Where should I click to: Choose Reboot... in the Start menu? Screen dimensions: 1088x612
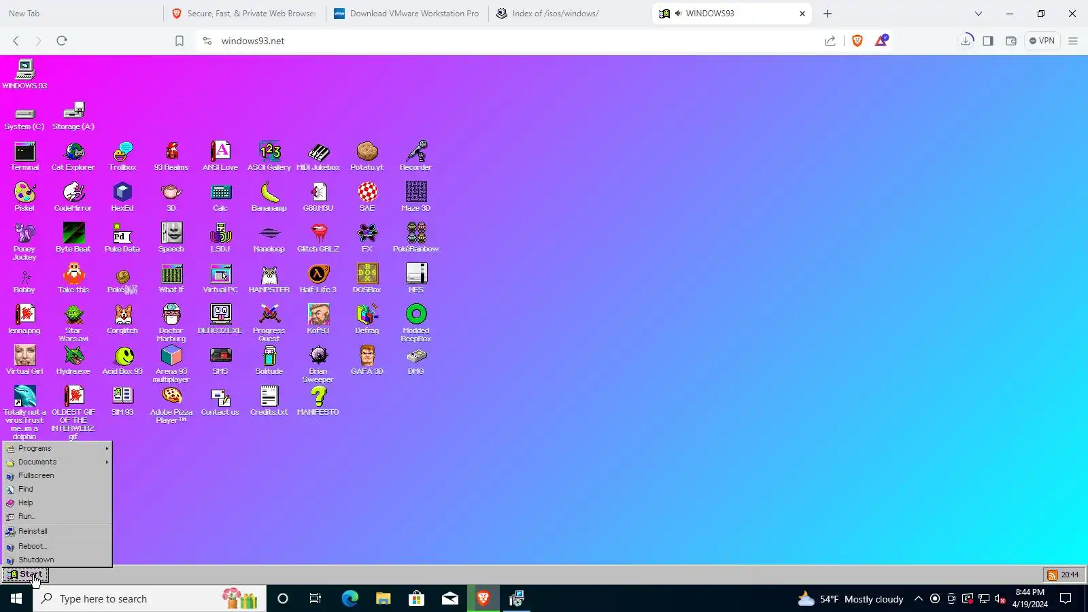point(58,547)
